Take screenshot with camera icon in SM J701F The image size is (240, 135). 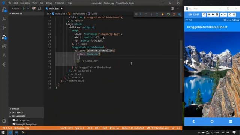coord(217,15)
